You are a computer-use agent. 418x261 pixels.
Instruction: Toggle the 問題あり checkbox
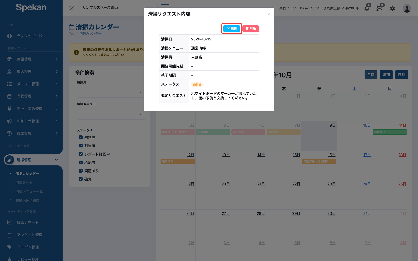coord(81,171)
